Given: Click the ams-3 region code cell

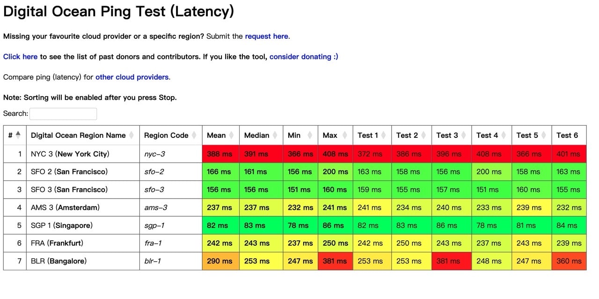Looking at the screenshot, I should tap(170, 207).
